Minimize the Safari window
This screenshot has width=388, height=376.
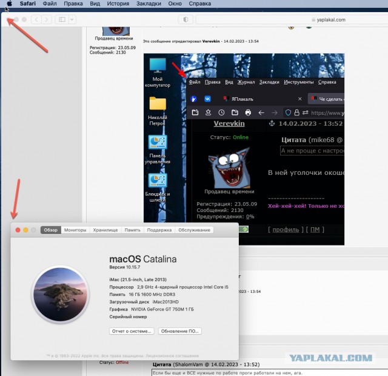pos(16,19)
